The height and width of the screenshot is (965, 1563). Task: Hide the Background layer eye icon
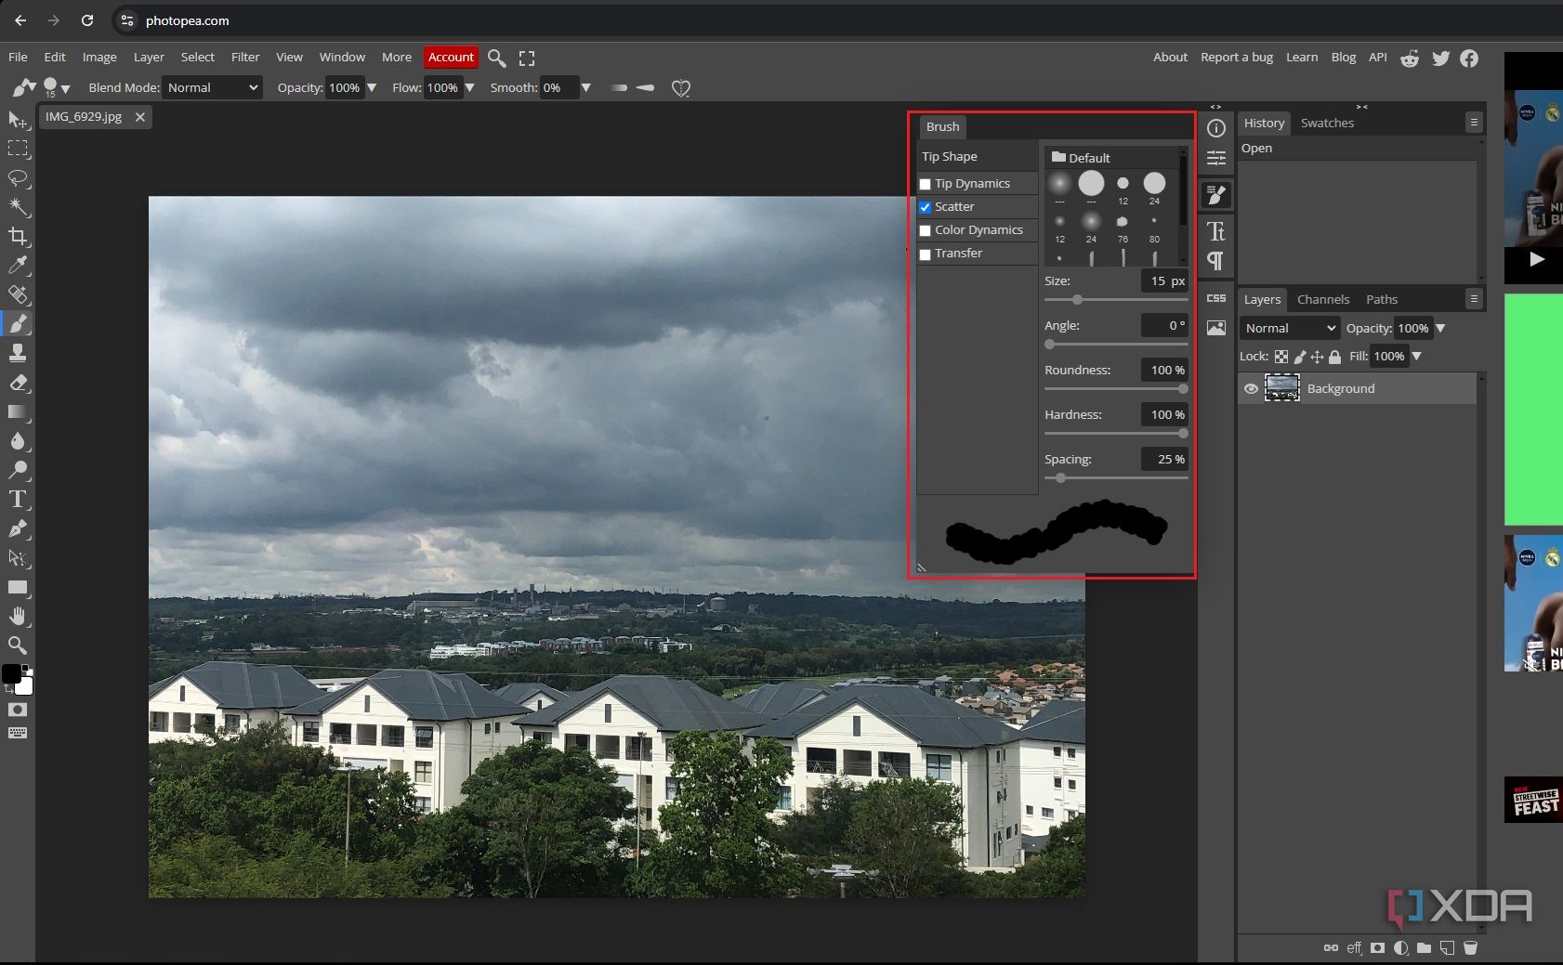pos(1251,388)
